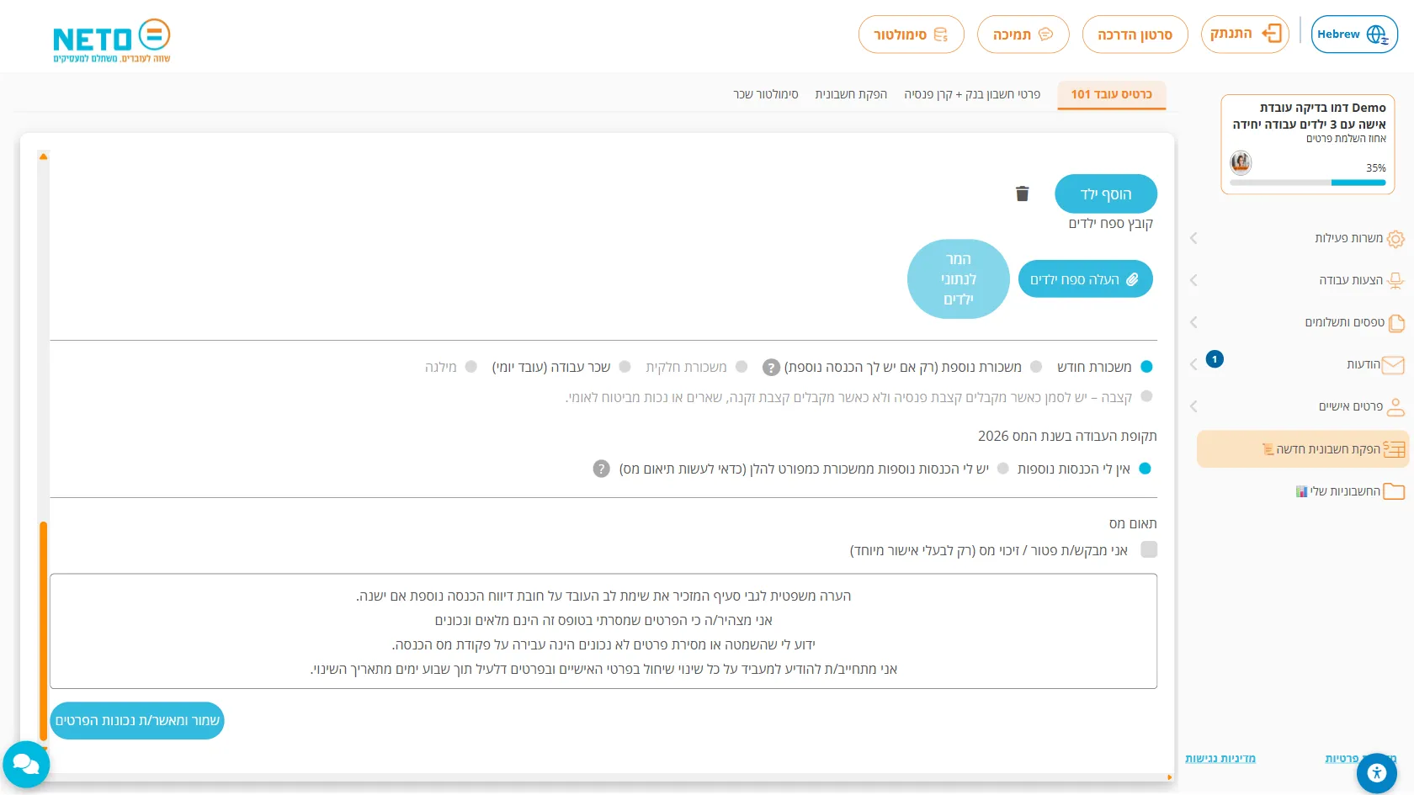Click the התנתק logout button

coord(1245,34)
